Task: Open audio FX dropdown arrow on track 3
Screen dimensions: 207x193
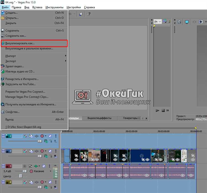Action: (x=39, y=166)
